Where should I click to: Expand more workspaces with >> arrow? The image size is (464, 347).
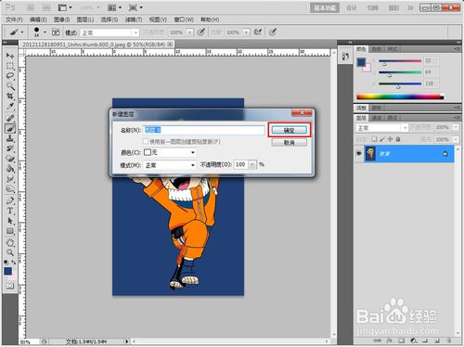pyautogui.click(x=410, y=8)
